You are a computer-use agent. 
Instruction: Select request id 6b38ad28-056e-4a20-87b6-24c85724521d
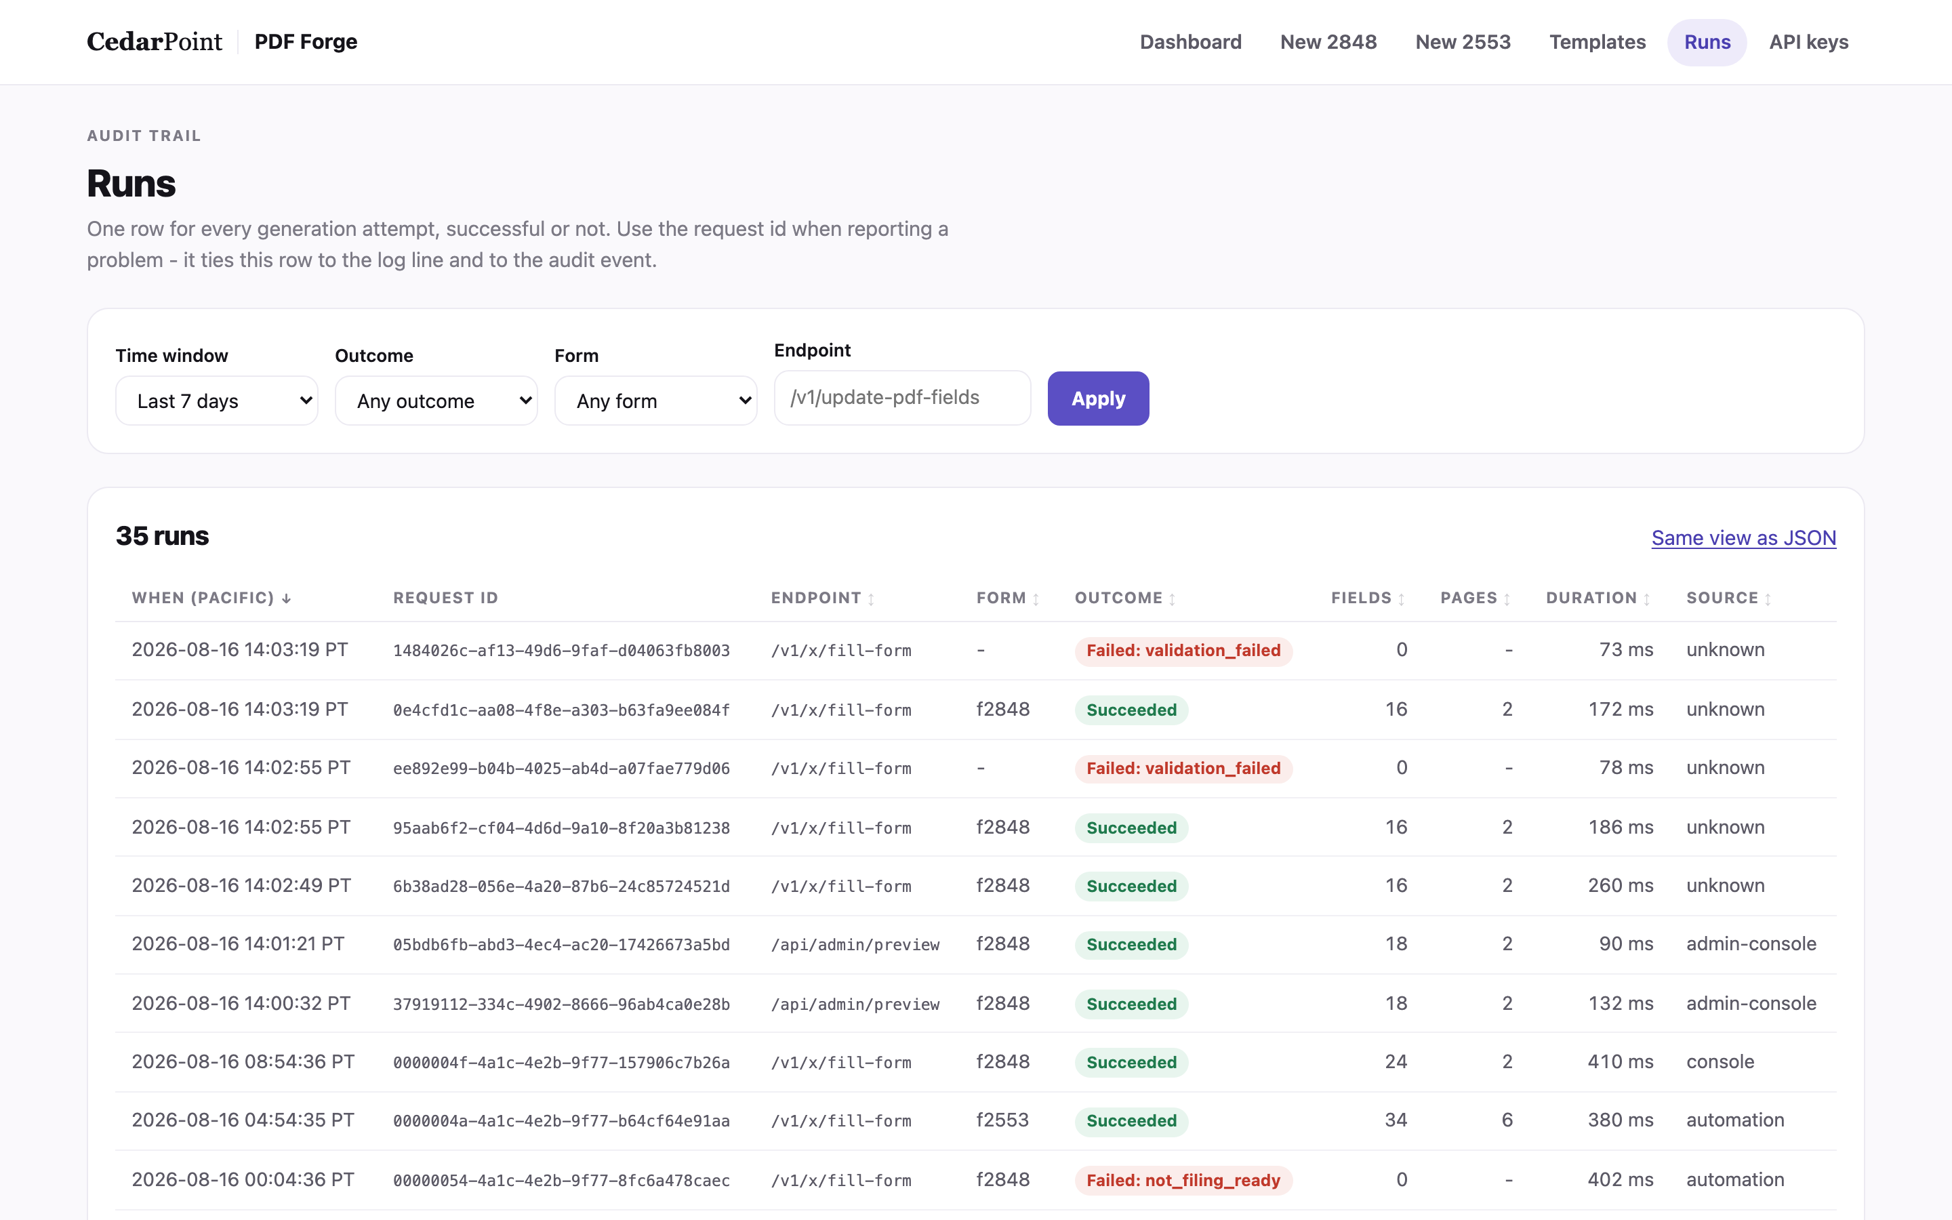point(561,886)
